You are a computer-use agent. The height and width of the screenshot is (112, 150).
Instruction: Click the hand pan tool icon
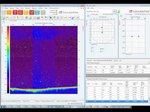pyautogui.click(x=54, y=18)
